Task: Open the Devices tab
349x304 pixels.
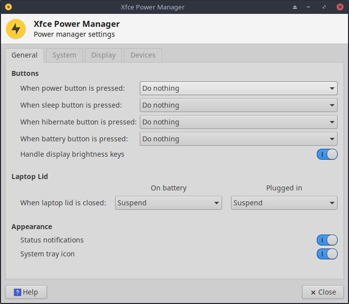Action: 143,55
